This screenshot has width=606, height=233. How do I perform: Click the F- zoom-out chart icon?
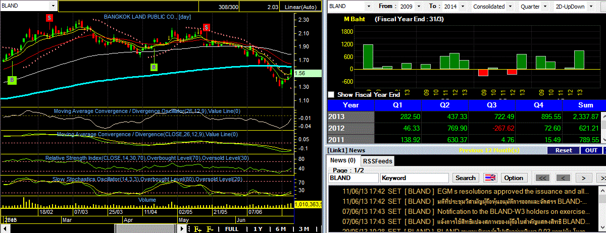(x=210, y=229)
